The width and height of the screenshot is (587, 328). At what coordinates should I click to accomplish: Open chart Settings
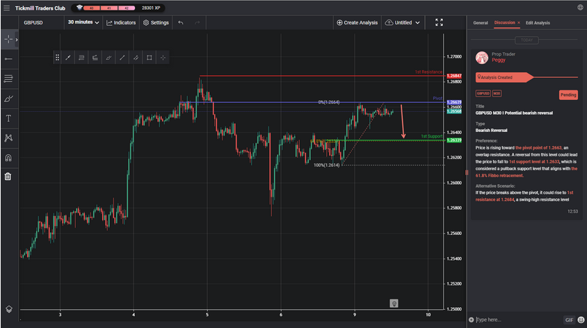pos(156,22)
